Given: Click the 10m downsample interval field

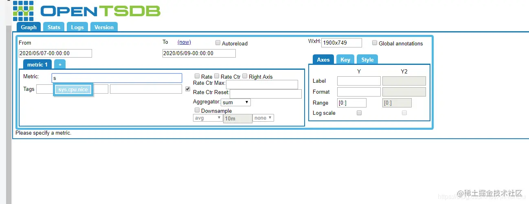Looking at the screenshot, I should pos(238,118).
